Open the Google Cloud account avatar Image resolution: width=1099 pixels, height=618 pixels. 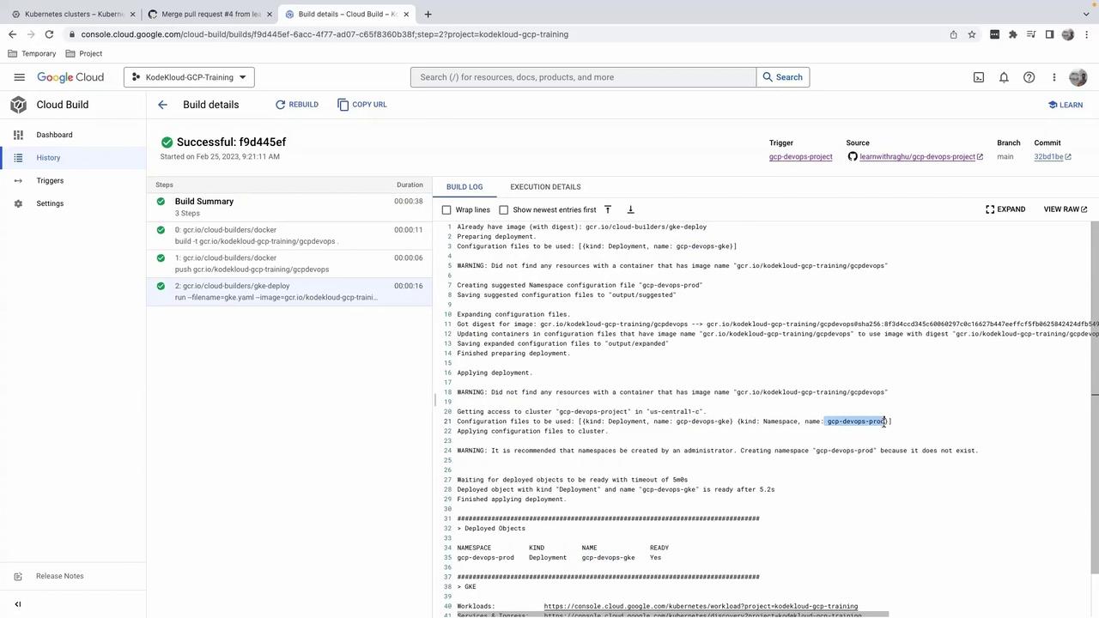pyautogui.click(x=1078, y=77)
